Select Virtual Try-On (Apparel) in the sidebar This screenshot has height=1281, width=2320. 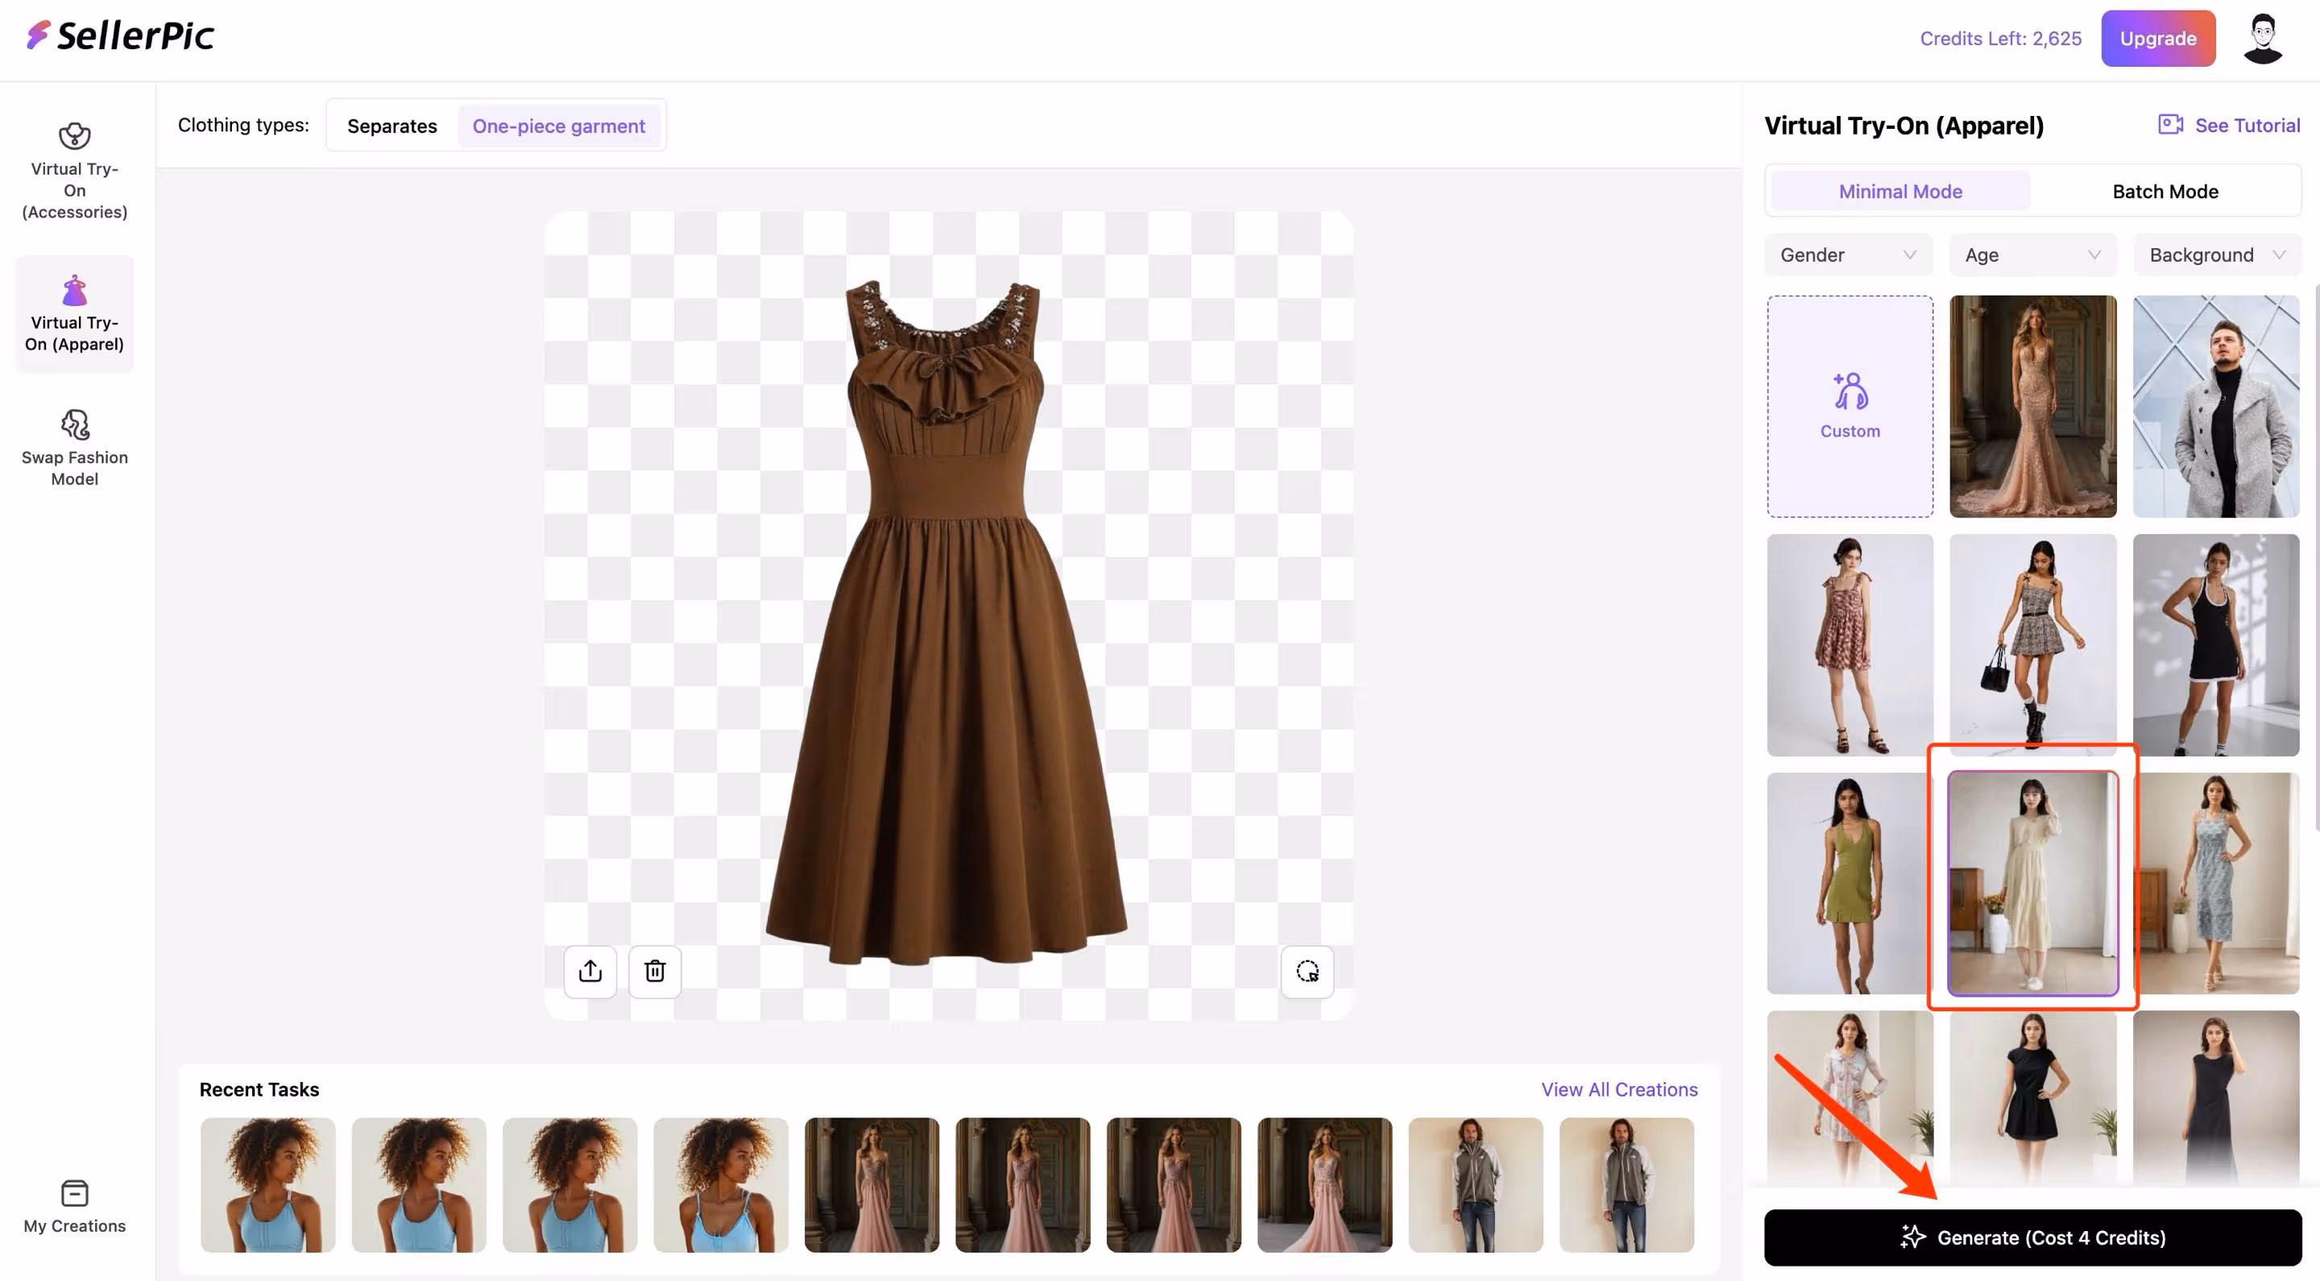point(75,313)
